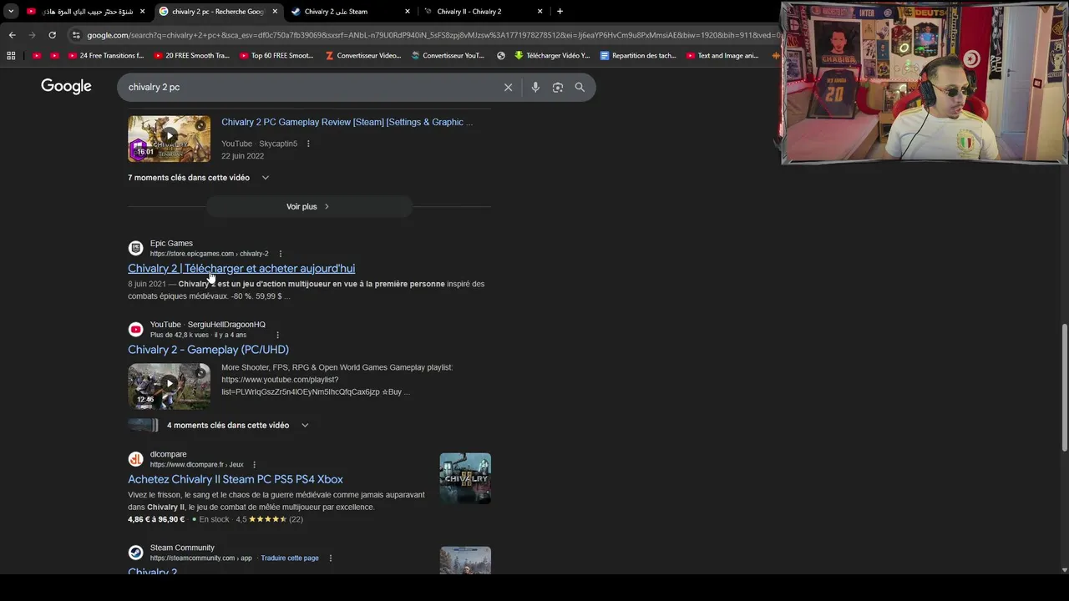Close the Chivalry 2 Steam tab
Viewport: 1069px width, 601px height.
point(408,12)
